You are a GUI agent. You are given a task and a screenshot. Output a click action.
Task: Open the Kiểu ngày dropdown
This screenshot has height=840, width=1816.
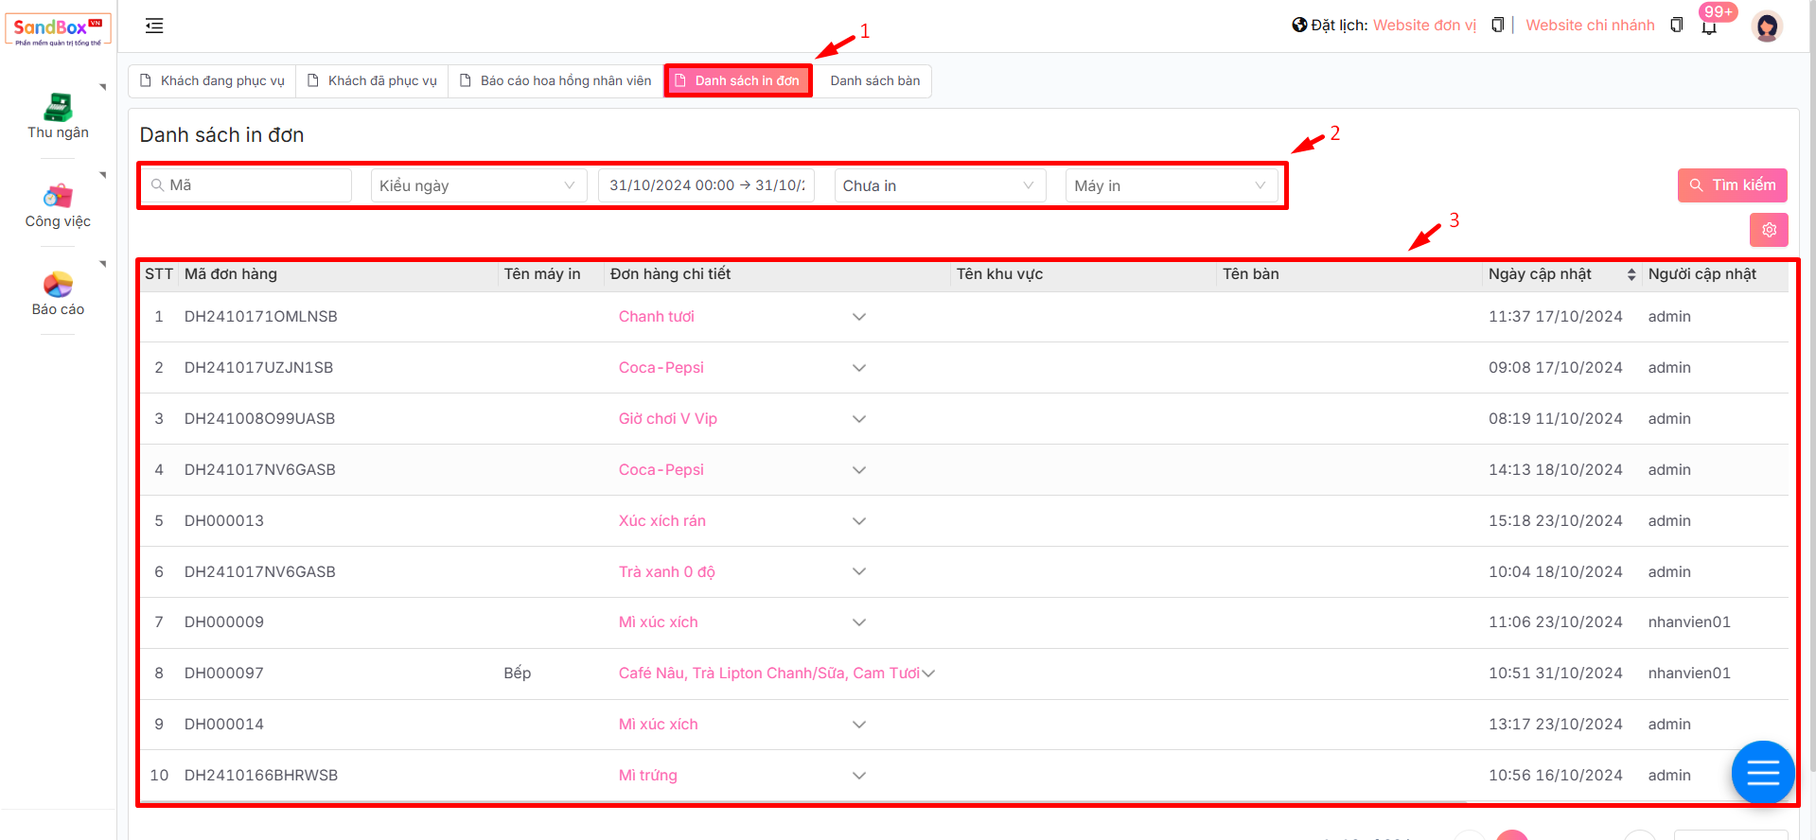click(x=478, y=185)
